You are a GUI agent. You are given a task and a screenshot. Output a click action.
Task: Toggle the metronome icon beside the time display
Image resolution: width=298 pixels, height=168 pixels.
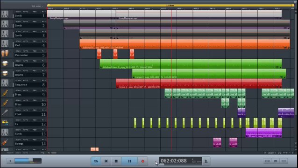pos(206,161)
